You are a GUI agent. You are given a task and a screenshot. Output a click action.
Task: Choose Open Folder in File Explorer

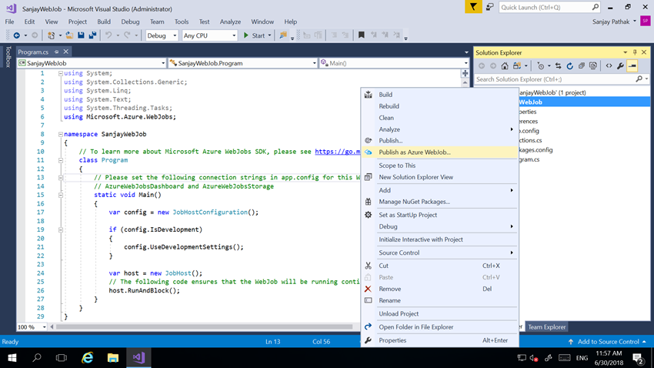(439, 327)
